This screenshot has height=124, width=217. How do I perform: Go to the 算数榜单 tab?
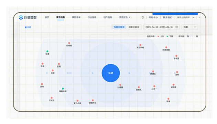[x=76, y=17]
